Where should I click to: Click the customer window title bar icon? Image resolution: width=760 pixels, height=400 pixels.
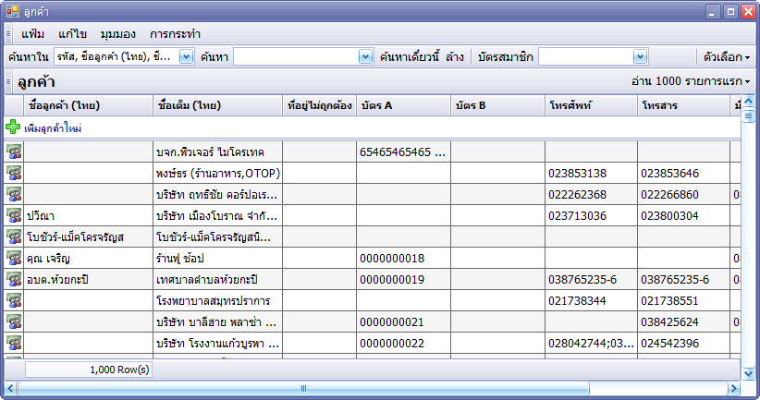click(x=12, y=11)
